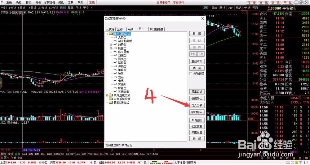Click the 关联报价 tab at bottom
This screenshot has width=310, height=165.
click(x=16, y=158)
